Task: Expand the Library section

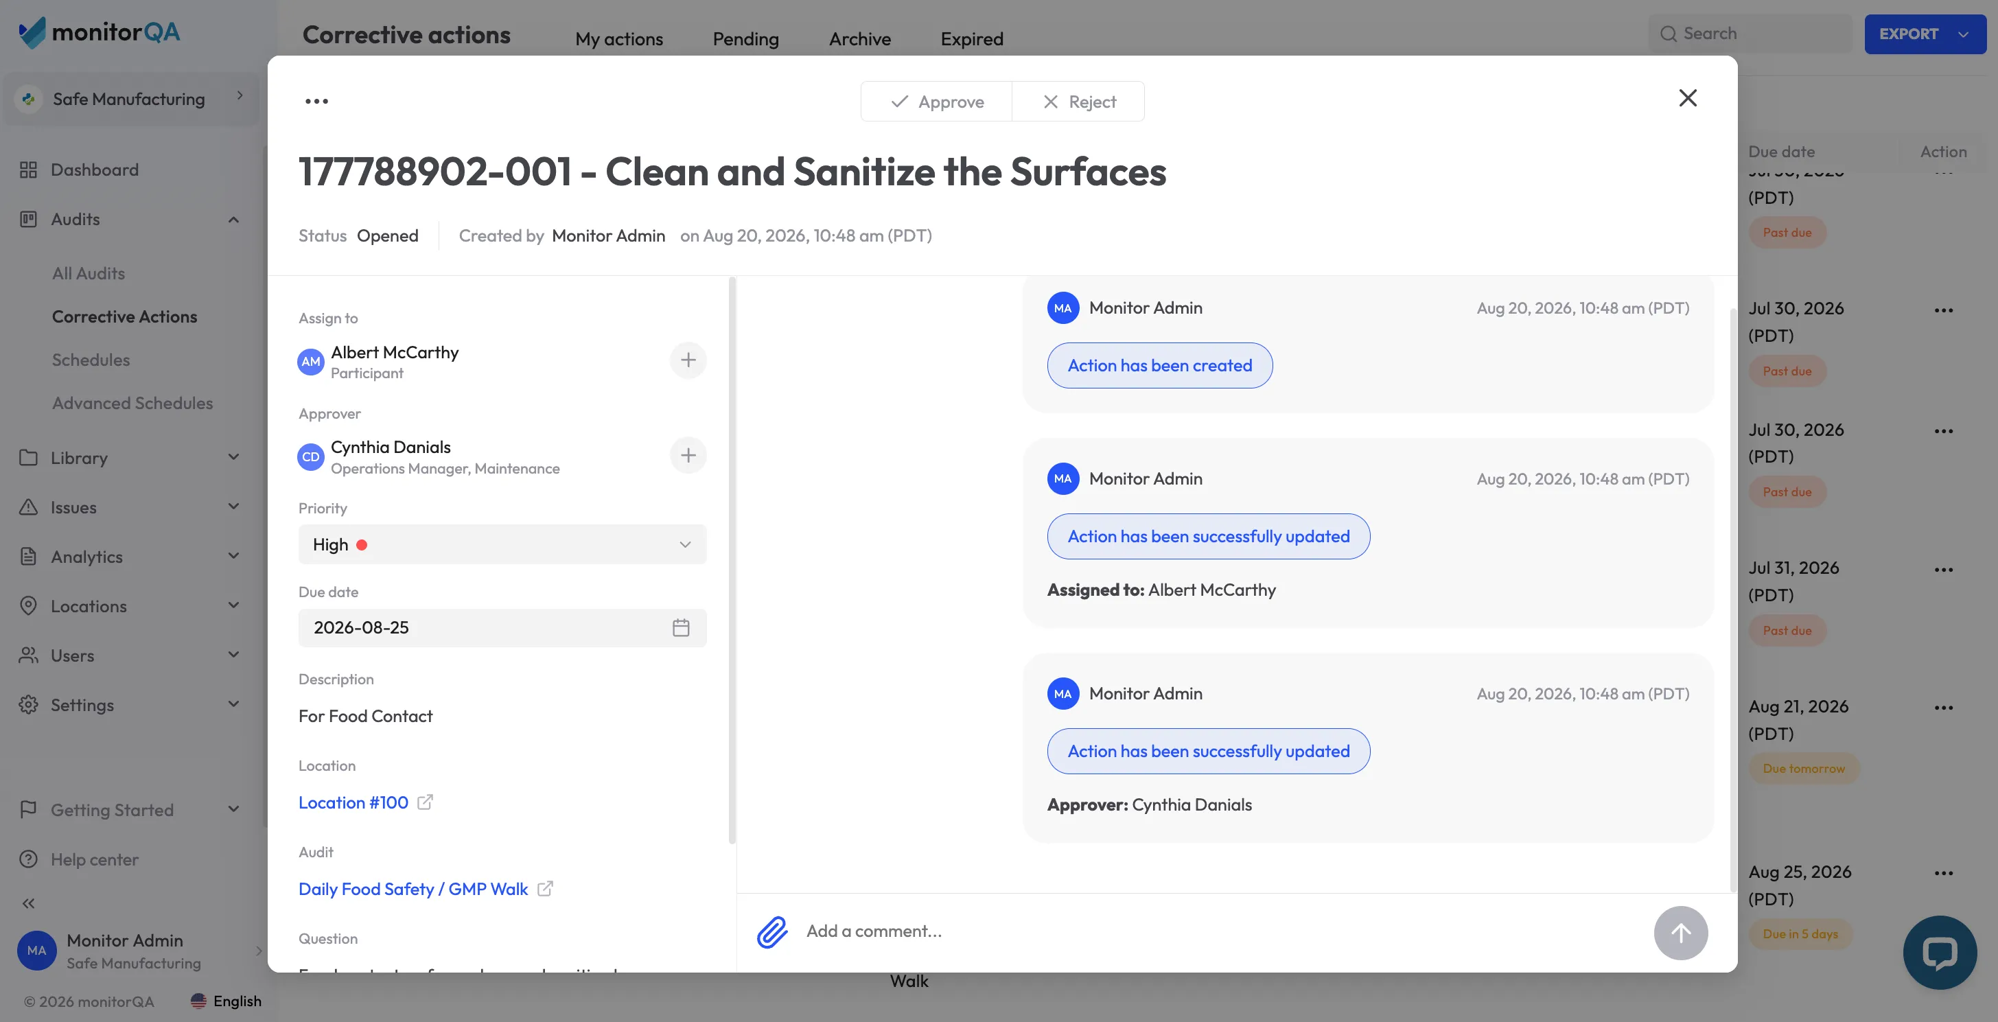Action: coord(233,458)
